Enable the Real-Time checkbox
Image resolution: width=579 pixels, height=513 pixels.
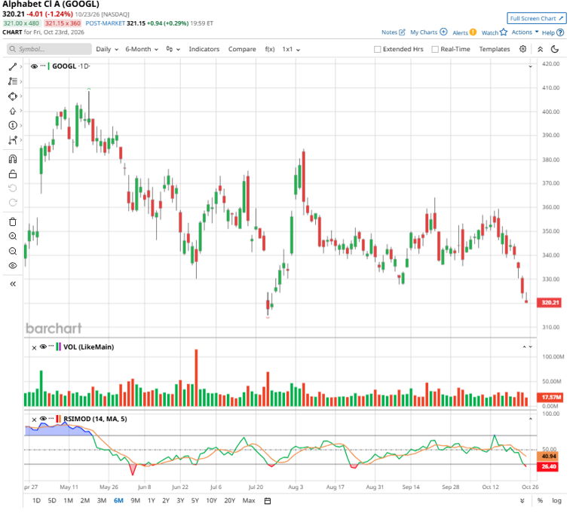pyautogui.click(x=435, y=49)
